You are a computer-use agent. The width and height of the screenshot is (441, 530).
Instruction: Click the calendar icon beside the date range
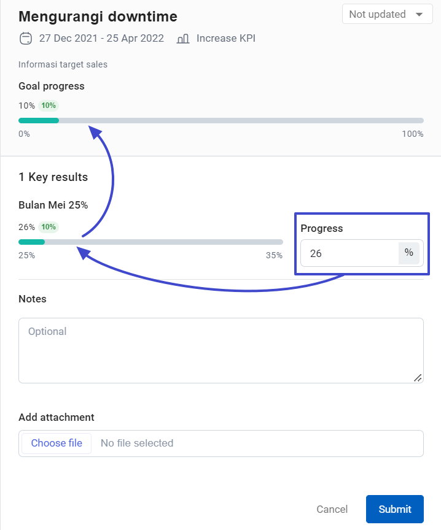[25, 38]
